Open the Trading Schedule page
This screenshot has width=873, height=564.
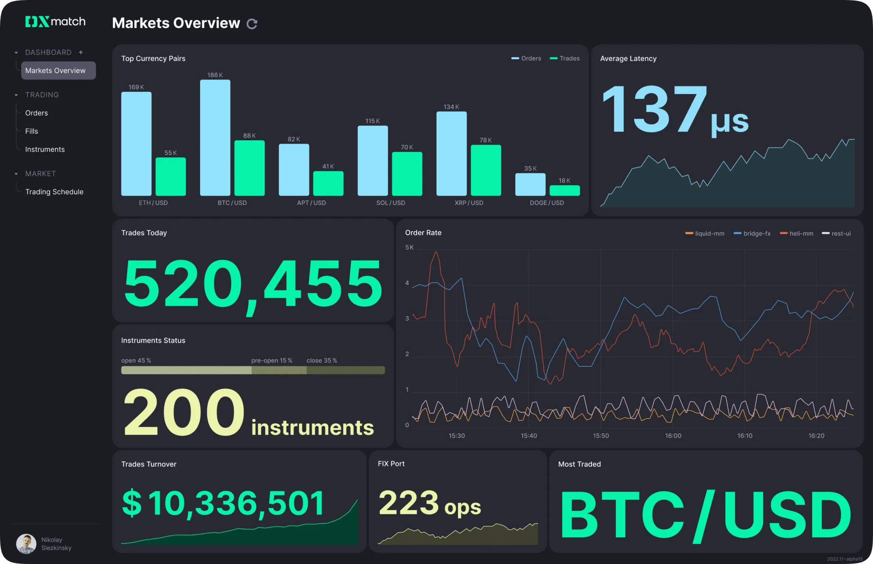(54, 192)
